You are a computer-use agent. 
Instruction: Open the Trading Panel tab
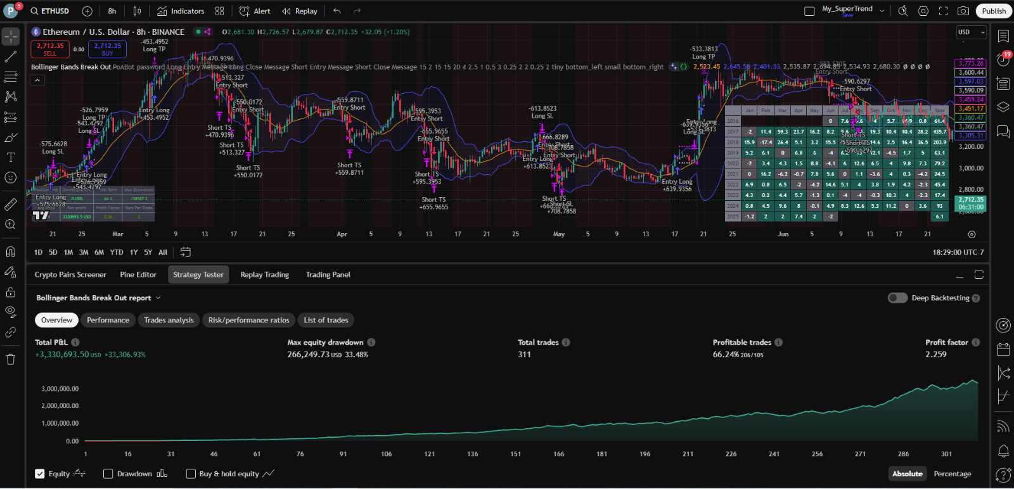[328, 275]
